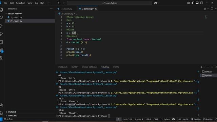Open the Run and Debug view
The height and width of the screenshot is (122, 217).
[1, 34]
